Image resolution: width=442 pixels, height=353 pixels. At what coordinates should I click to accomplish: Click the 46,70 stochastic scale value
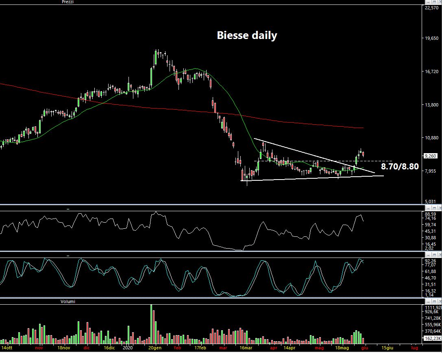pyautogui.click(x=431, y=278)
